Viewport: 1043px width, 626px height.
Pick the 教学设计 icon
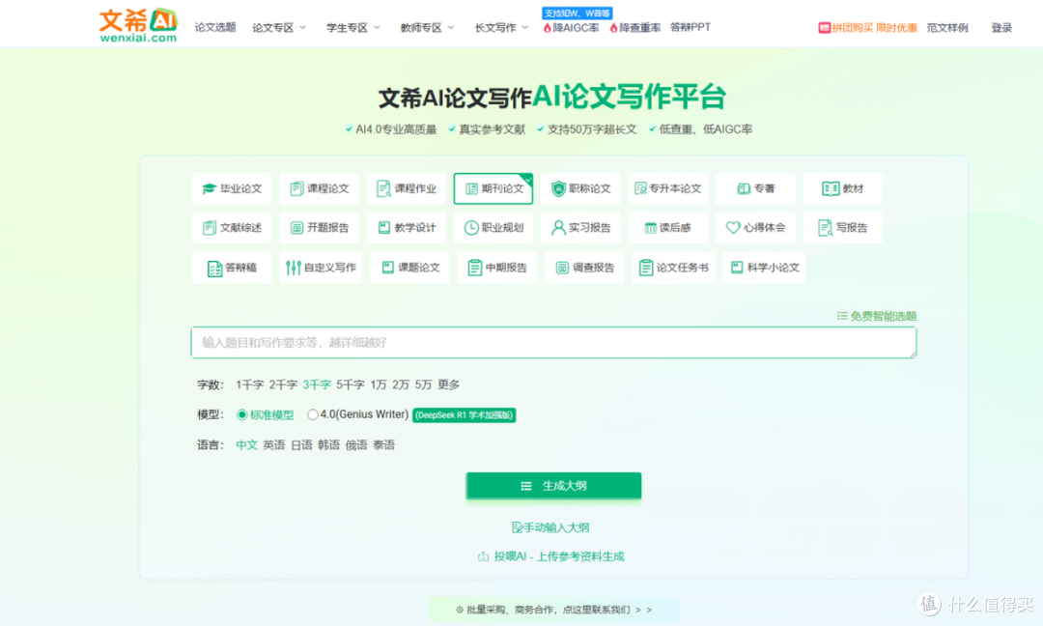383,228
